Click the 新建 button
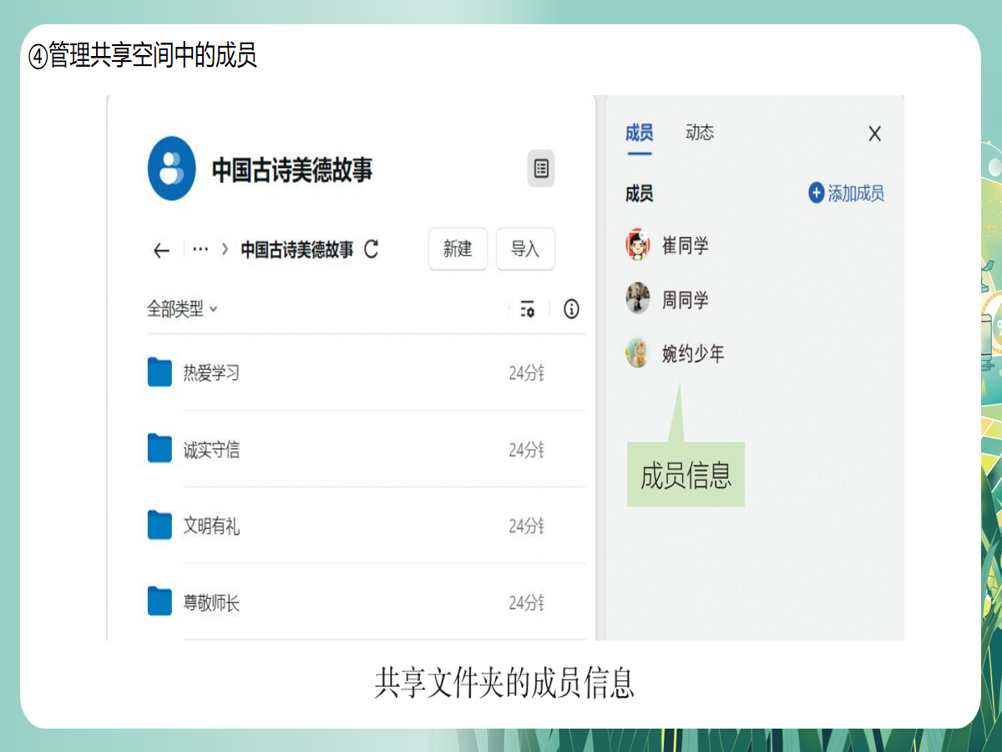This screenshot has height=752, width=1002. 458,249
